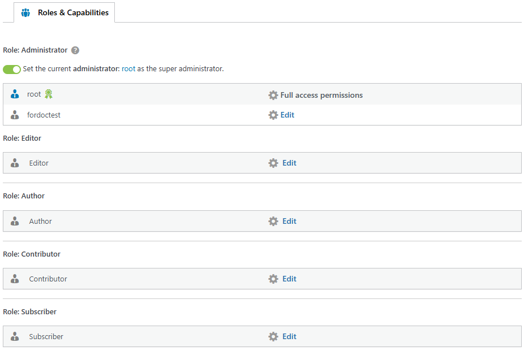Viewport: 524px width, 351px height.
Task: Click the gear icon for Full access permissions
Action: 274,95
